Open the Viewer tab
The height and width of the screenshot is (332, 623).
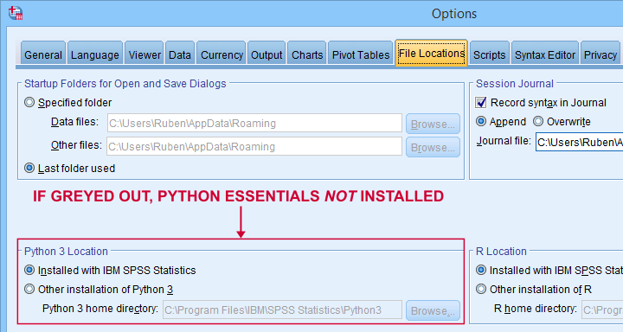pyautogui.click(x=145, y=53)
